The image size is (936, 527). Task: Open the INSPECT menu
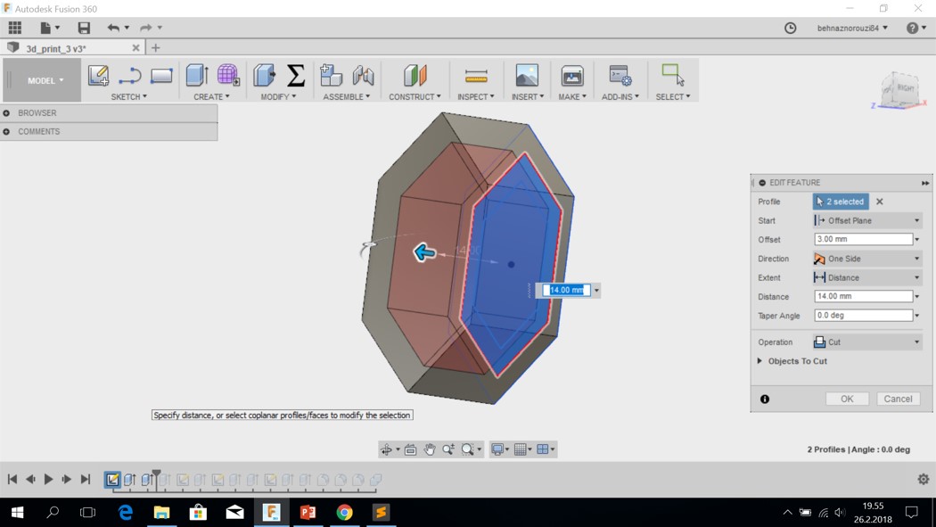click(x=476, y=96)
